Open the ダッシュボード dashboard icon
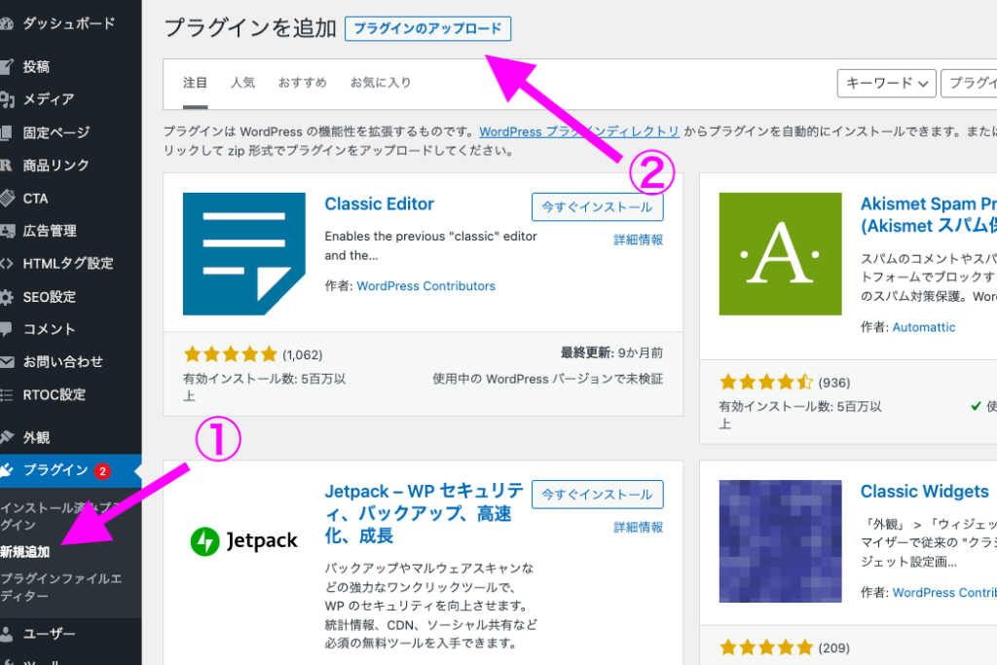Screen dimensions: 997x665 pyautogui.click(x=7, y=24)
